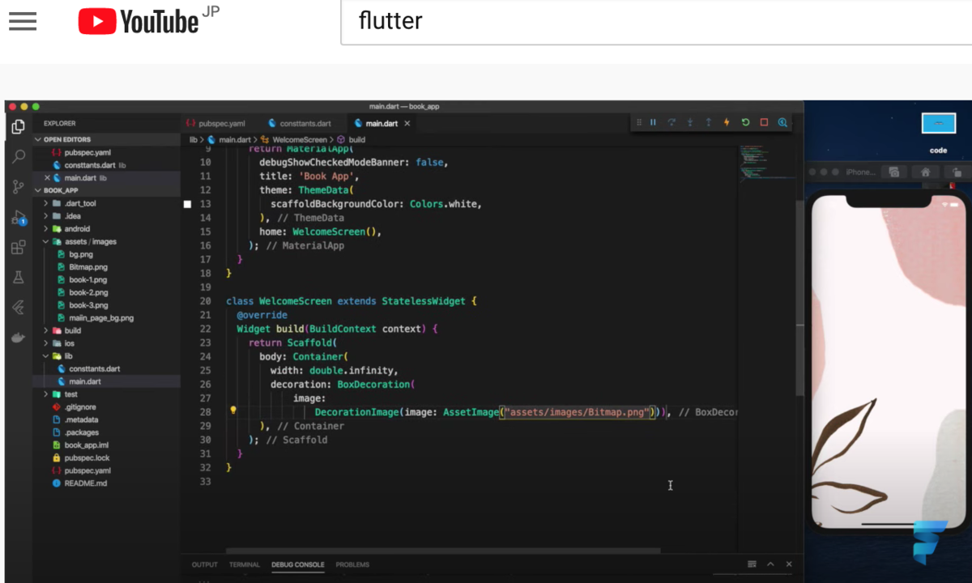Toggle the DEBUG CONSOLE panel visibility chevron
The width and height of the screenshot is (972, 583).
click(x=770, y=564)
